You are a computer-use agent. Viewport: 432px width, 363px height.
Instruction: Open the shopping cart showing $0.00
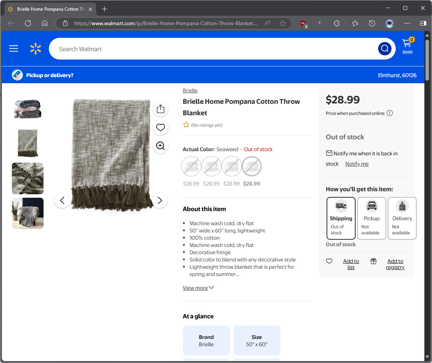[408, 46]
